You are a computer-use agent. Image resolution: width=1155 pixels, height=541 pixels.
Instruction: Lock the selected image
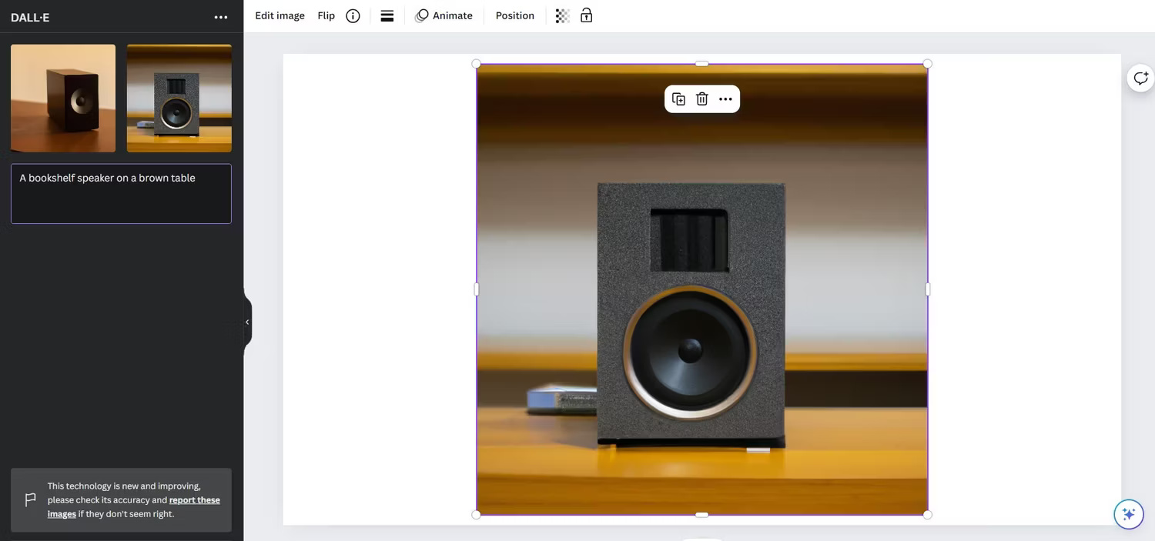(586, 15)
